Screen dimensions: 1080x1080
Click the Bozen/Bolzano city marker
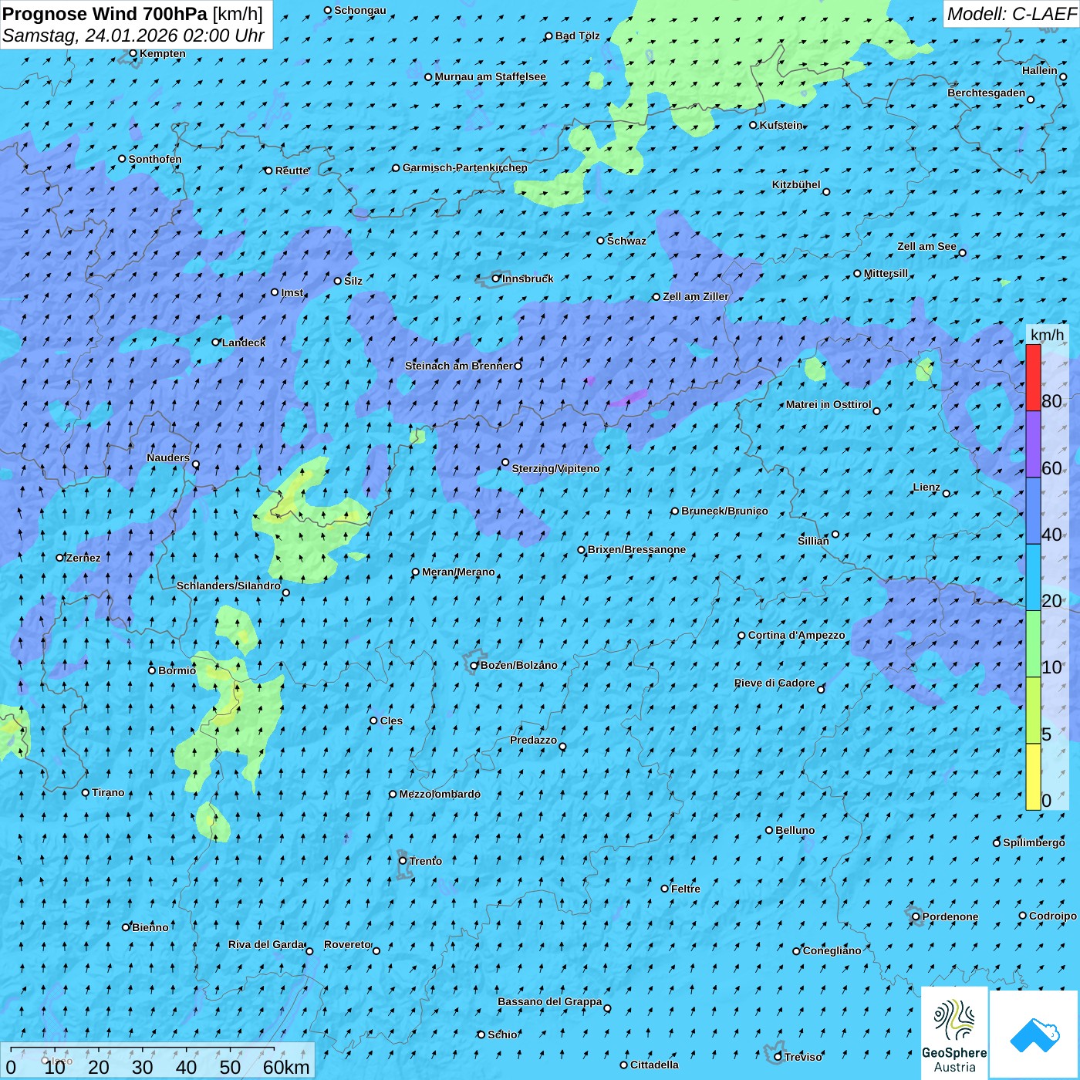click(x=474, y=665)
